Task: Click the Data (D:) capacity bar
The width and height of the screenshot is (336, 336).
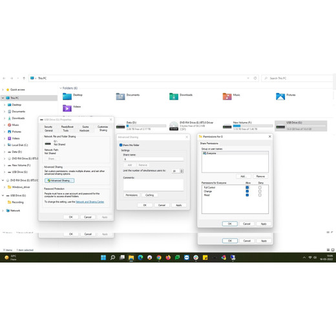Action: point(146,126)
